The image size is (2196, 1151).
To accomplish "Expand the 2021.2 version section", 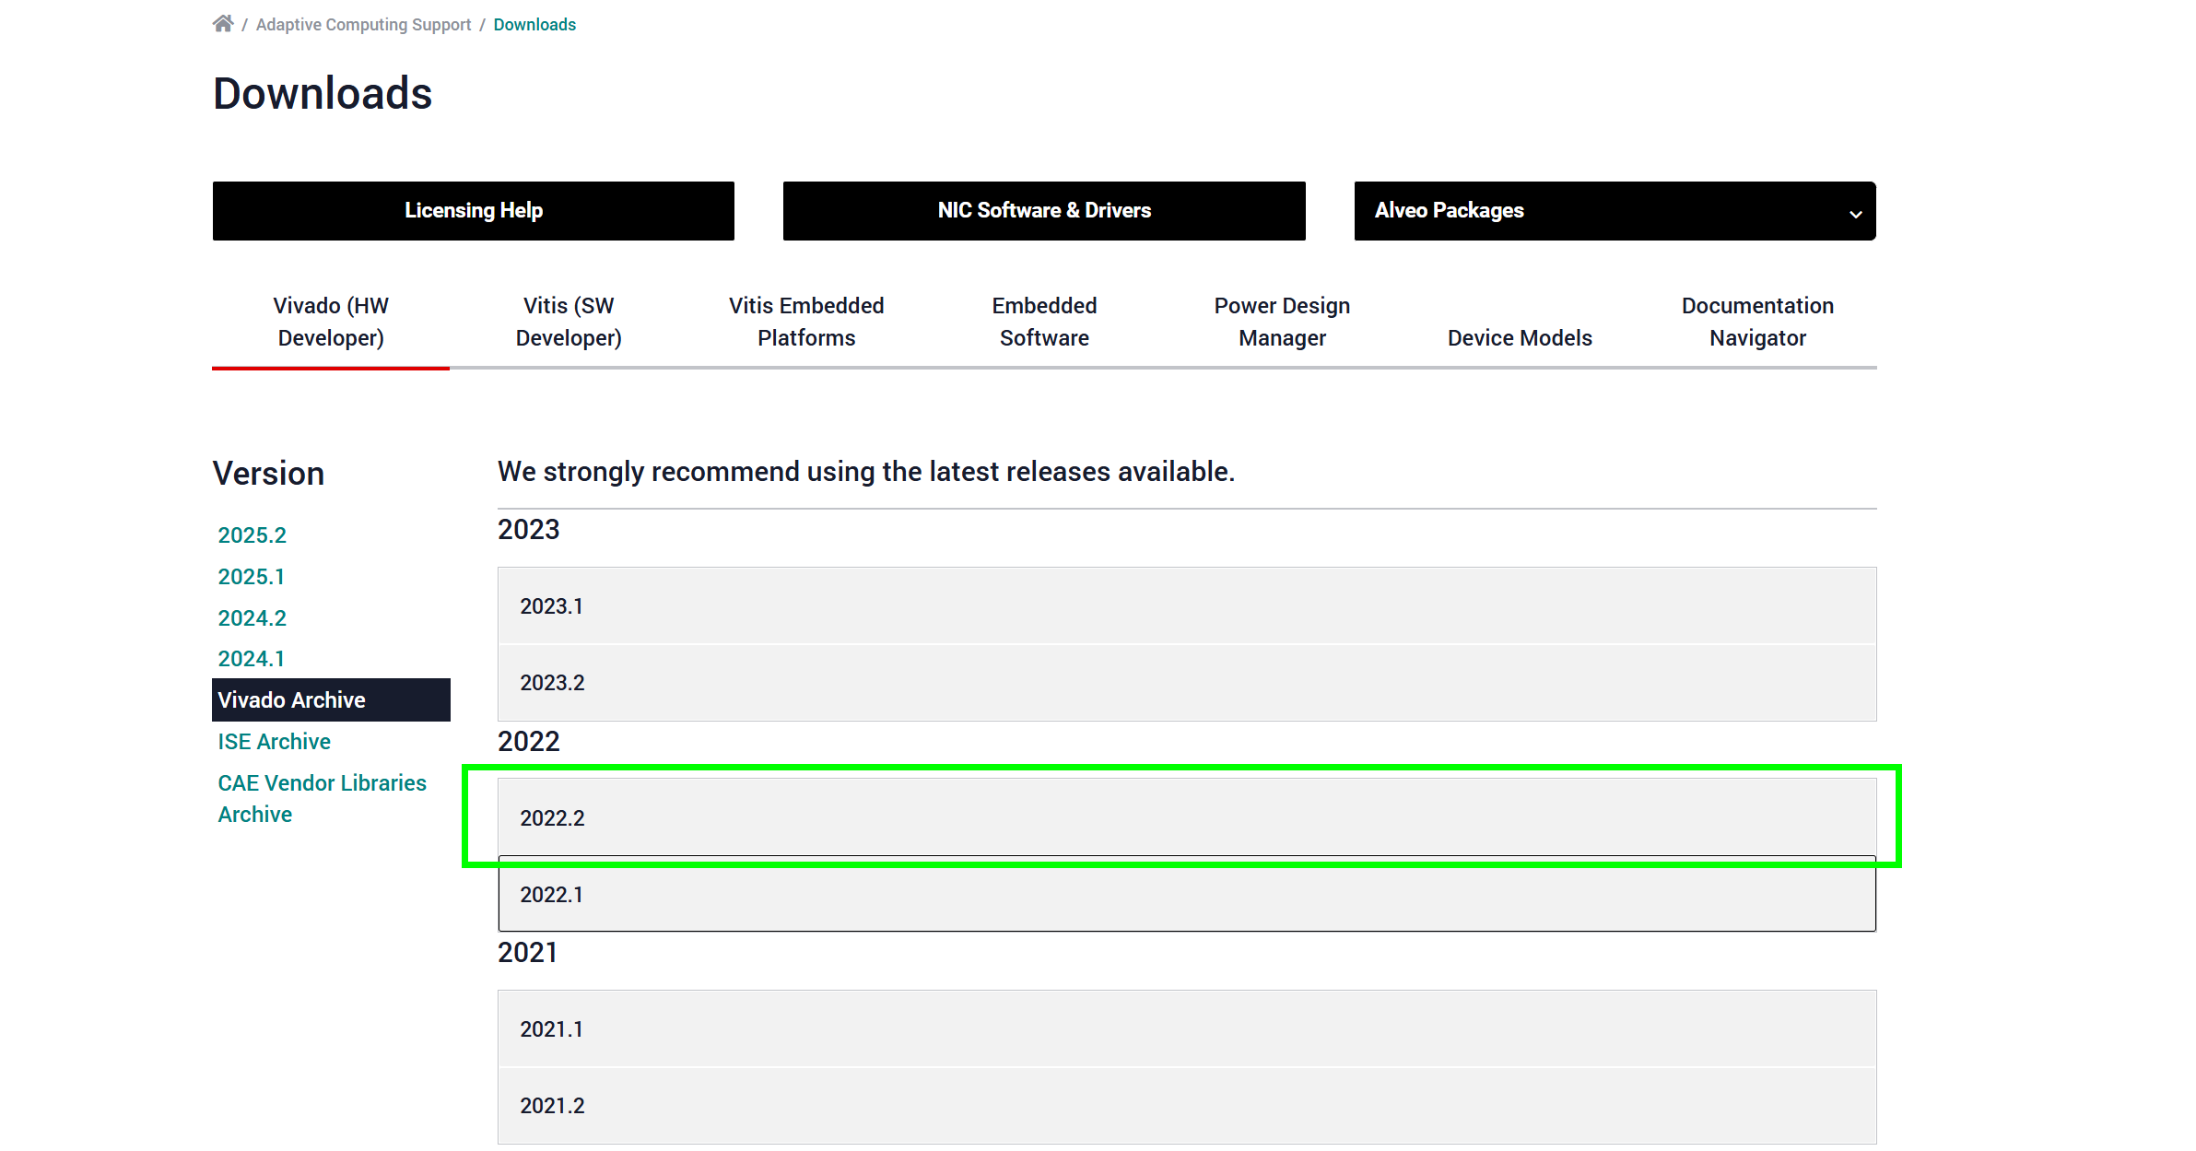I will pyautogui.click(x=1187, y=1106).
